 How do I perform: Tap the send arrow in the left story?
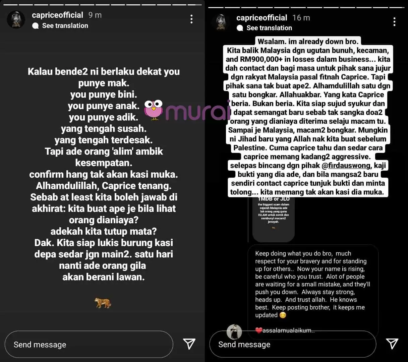click(x=189, y=344)
